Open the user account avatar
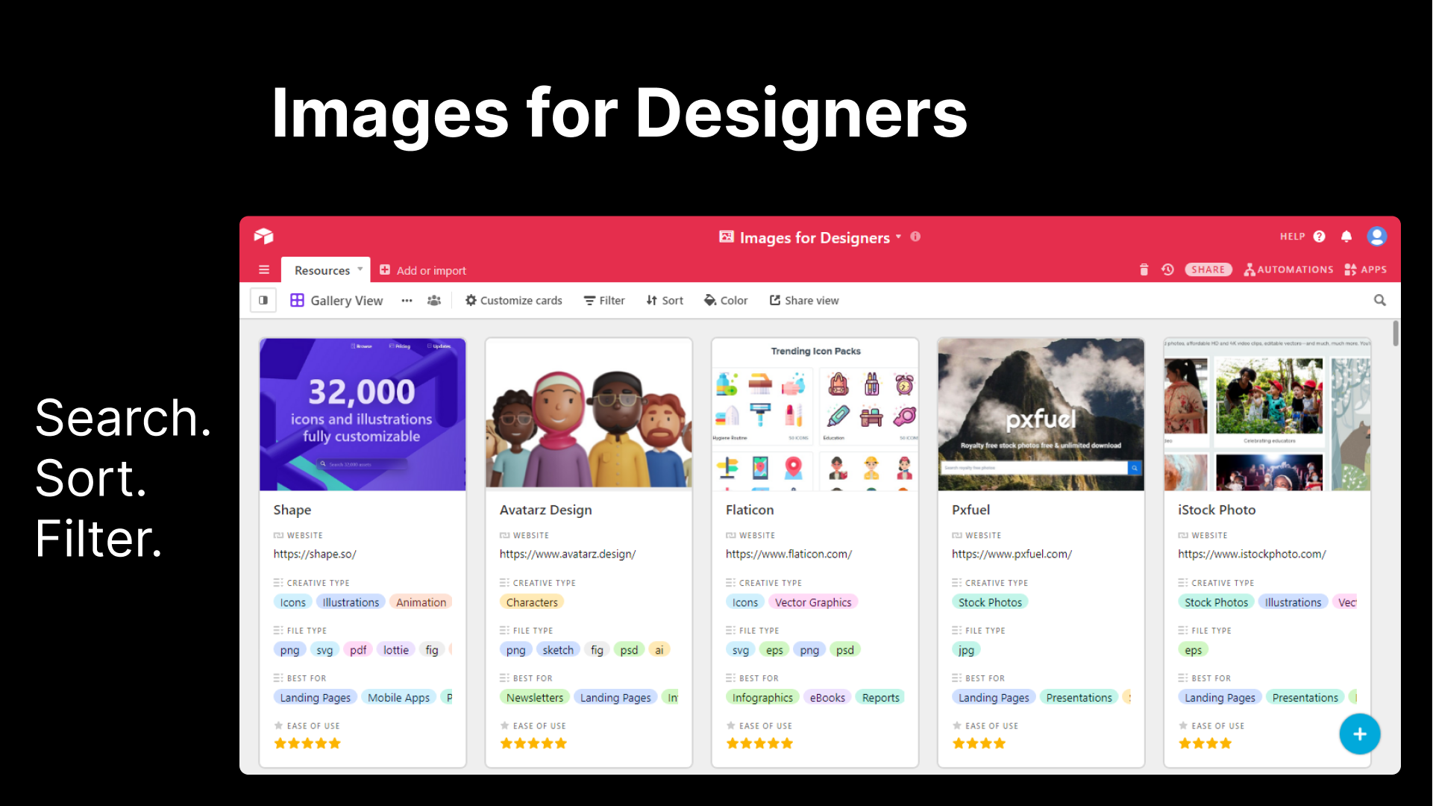The height and width of the screenshot is (806, 1433). pyautogui.click(x=1376, y=237)
